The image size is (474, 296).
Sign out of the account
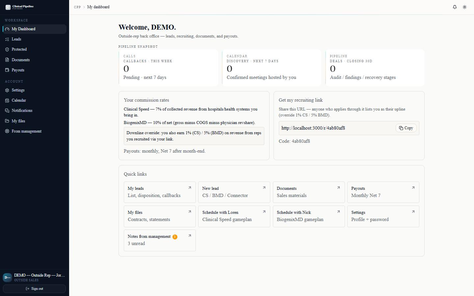click(35, 289)
